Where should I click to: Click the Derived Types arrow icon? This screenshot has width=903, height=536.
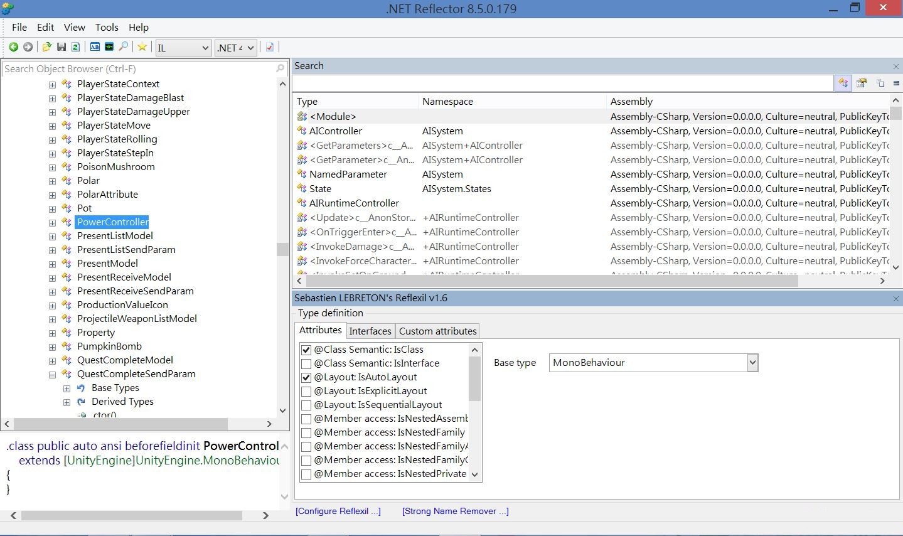[x=81, y=402]
